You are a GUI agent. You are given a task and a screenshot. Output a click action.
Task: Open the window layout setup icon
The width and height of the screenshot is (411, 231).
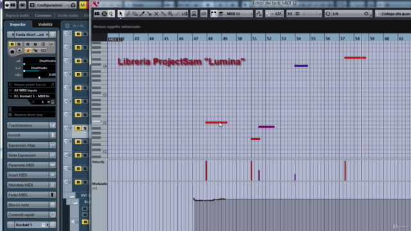[97, 14]
